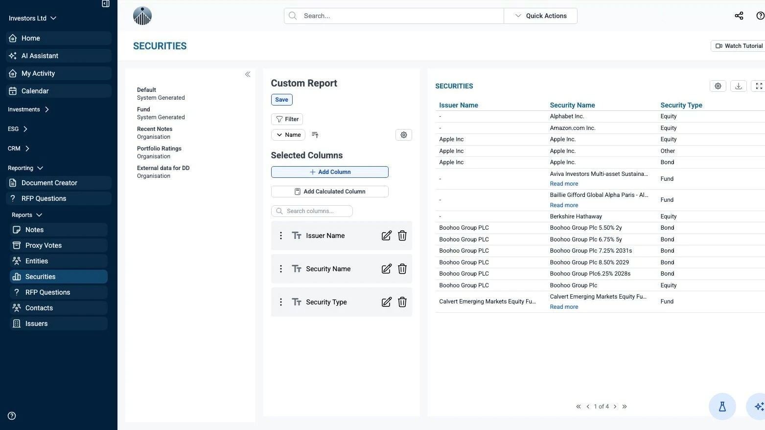Select Portfolio Ratings organisation report
The width and height of the screenshot is (765, 430).
click(x=159, y=152)
